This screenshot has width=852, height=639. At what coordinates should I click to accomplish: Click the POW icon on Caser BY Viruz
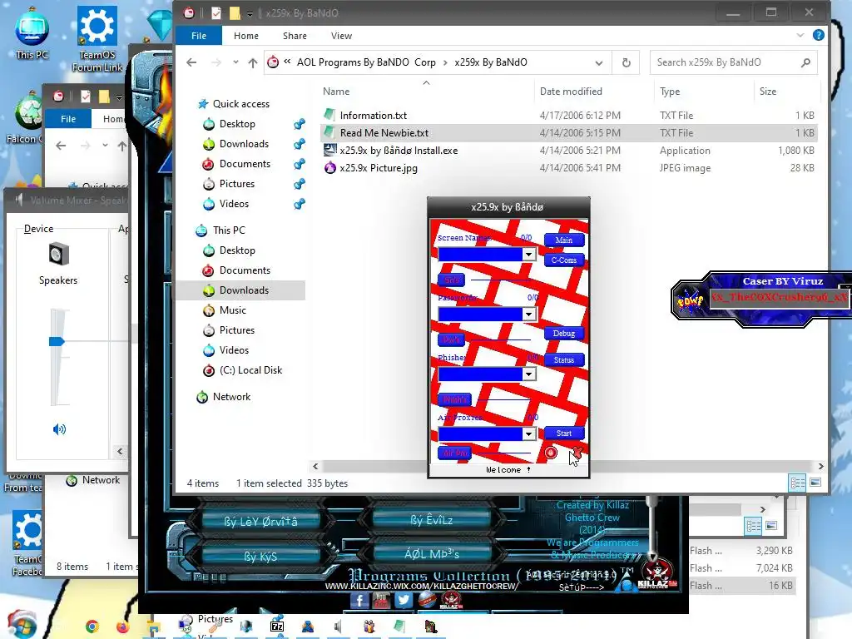point(690,300)
